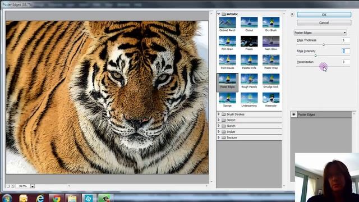Viewport: 359px width, 202px height.
Task: Open Internet Explorer from the taskbar
Action: point(40,198)
